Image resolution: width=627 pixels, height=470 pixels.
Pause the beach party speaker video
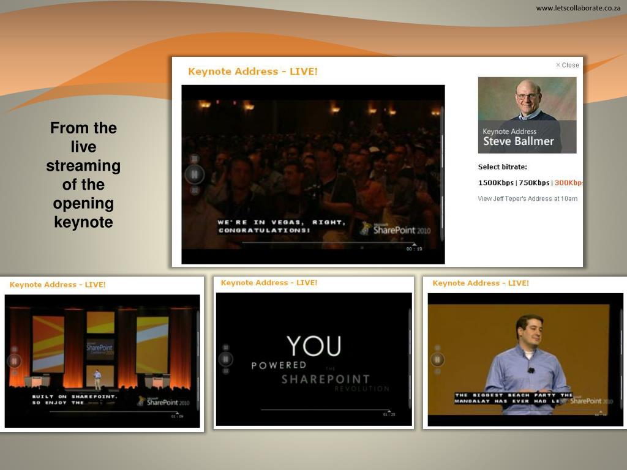click(437, 359)
